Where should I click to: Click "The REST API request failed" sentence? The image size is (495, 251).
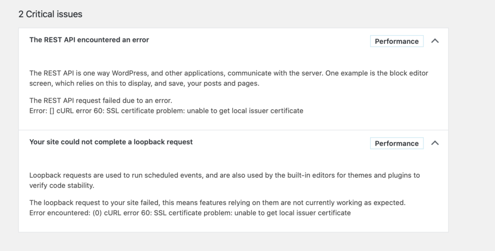[101, 100]
